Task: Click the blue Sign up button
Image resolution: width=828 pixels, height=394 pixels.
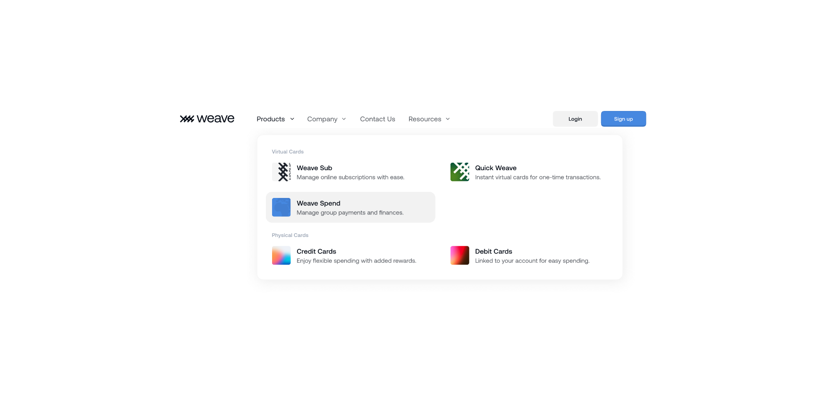Action: click(623, 119)
